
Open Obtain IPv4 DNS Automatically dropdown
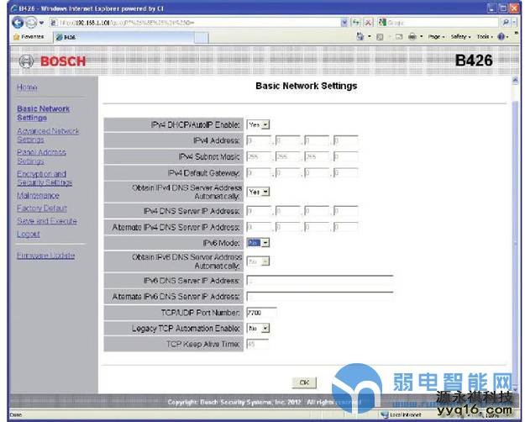(258, 192)
